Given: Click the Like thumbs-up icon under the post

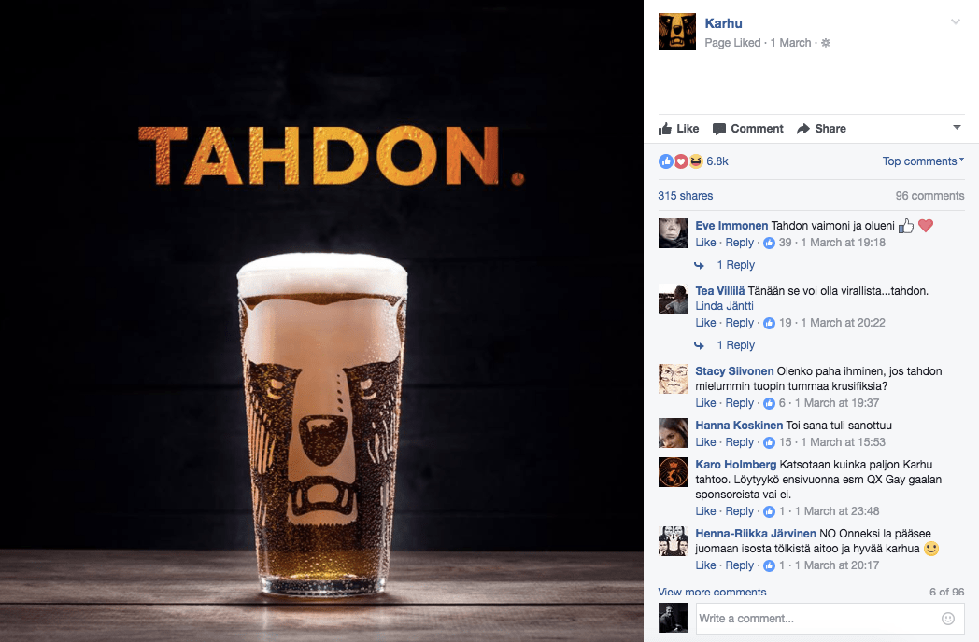Looking at the screenshot, I should tap(665, 129).
